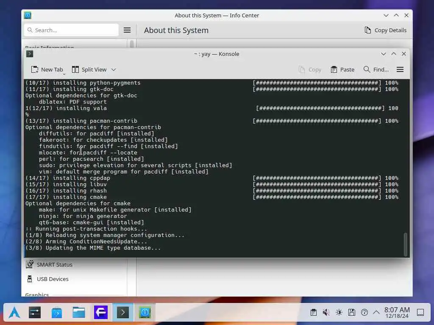Click Paste in Konsole toolbar
434x325 pixels.
(342, 70)
